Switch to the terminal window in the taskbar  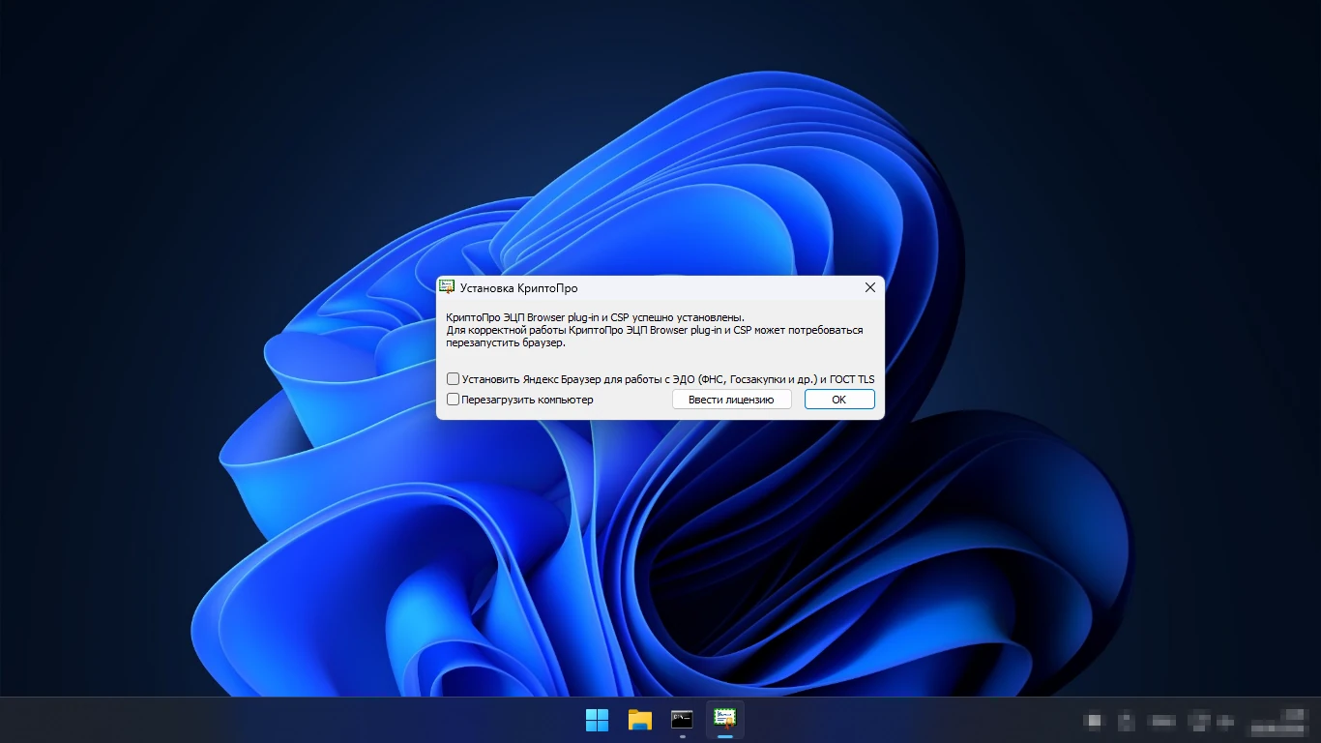click(682, 719)
